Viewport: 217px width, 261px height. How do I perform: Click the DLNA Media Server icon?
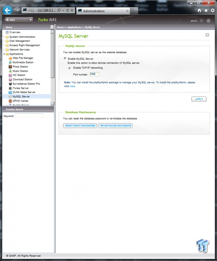coord(10,92)
